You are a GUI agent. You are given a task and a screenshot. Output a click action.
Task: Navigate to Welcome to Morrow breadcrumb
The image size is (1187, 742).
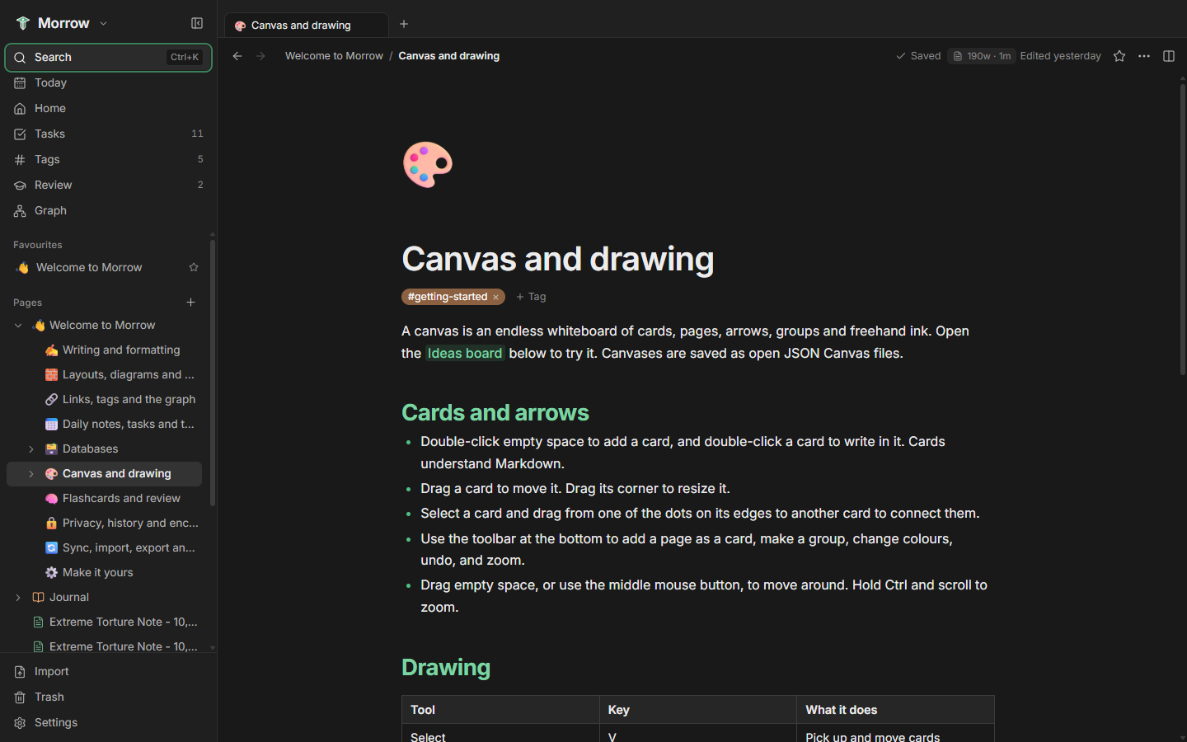click(334, 56)
